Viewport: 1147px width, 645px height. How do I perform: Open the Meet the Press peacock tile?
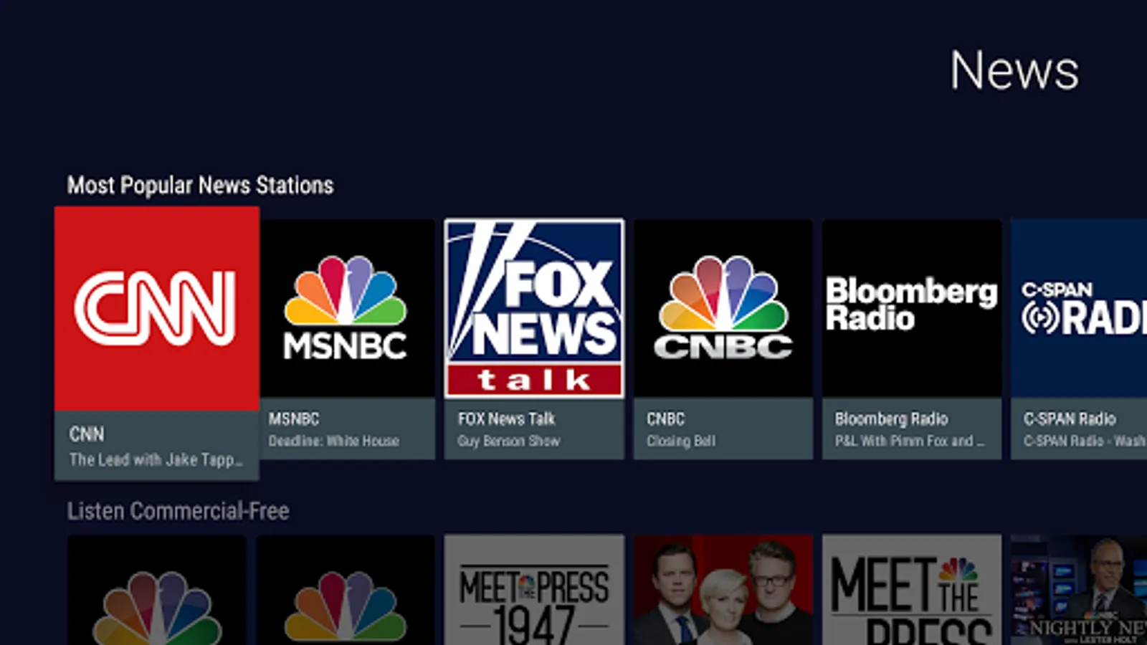pyautogui.click(x=912, y=589)
